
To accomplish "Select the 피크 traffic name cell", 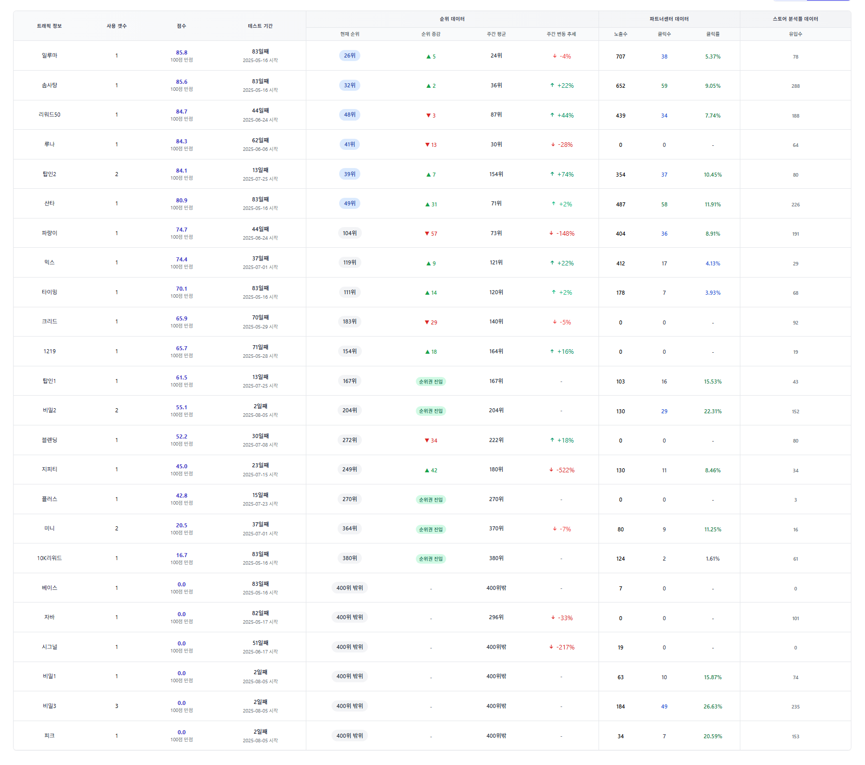I will pyautogui.click(x=49, y=736).
